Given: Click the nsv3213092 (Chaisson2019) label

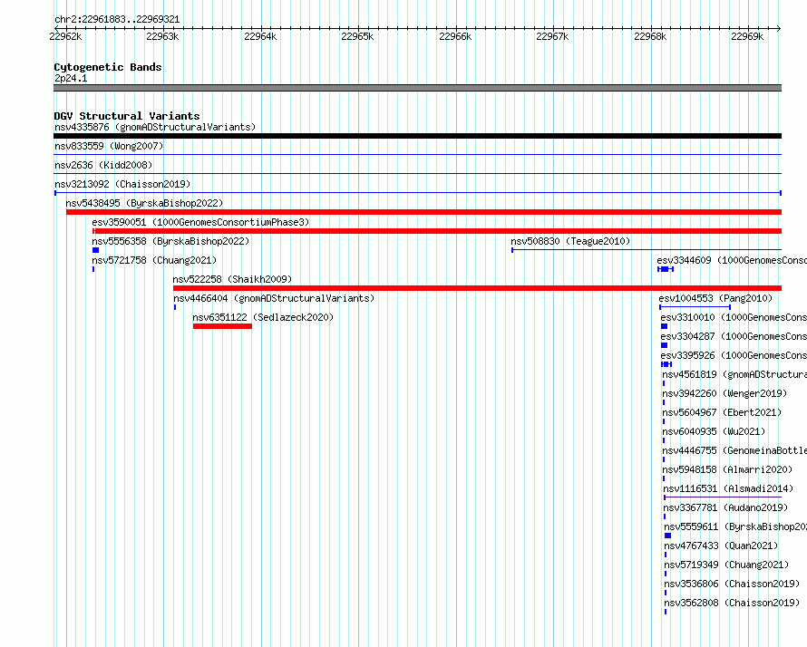Looking at the screenshot, I should (x=122, y=184).
